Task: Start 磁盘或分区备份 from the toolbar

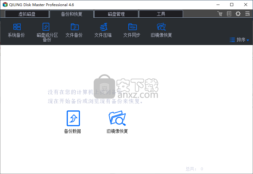Action: tap(47, 32)
